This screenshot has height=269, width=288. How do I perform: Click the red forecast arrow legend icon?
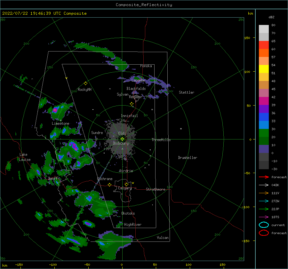pos(264,177)
